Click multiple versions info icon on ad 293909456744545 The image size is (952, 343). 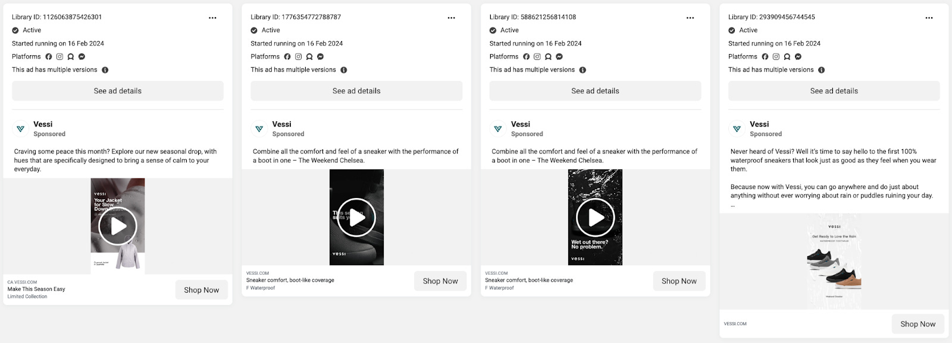tap(822, 70)
